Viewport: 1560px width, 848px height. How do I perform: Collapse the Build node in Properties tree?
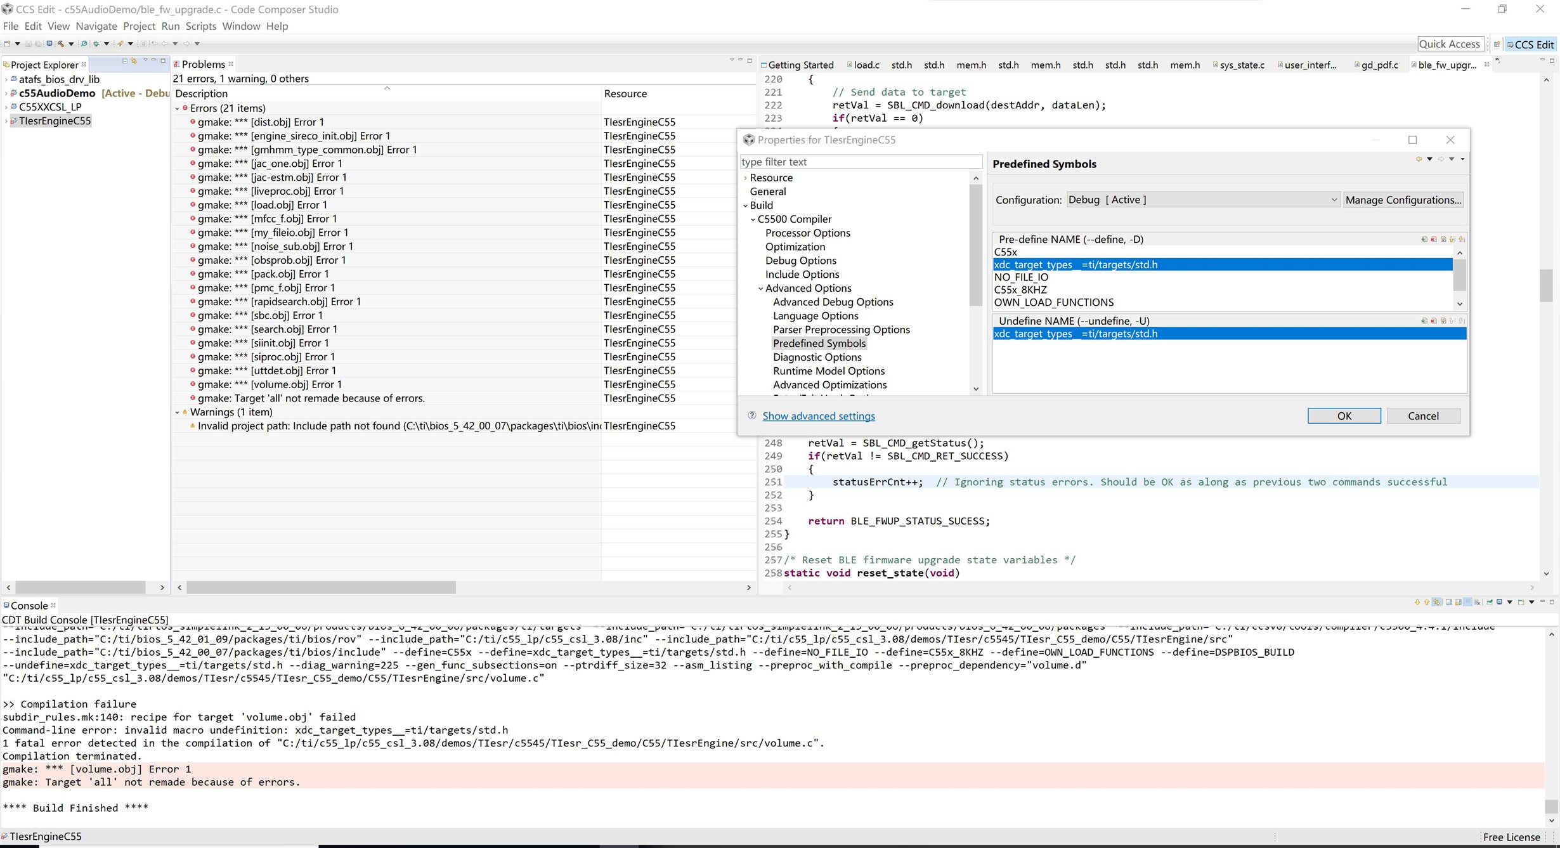745,205
